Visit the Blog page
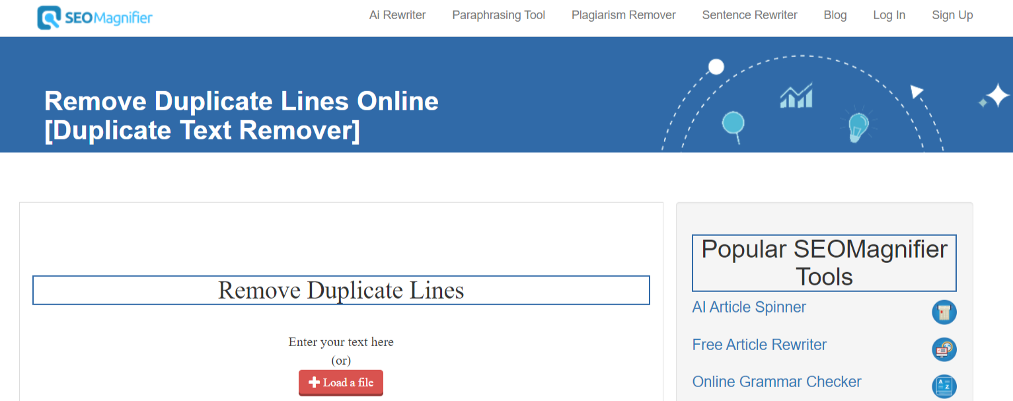 (835, 15)
